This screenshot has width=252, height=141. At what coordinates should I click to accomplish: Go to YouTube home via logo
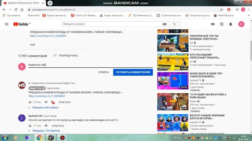[21, 24]
